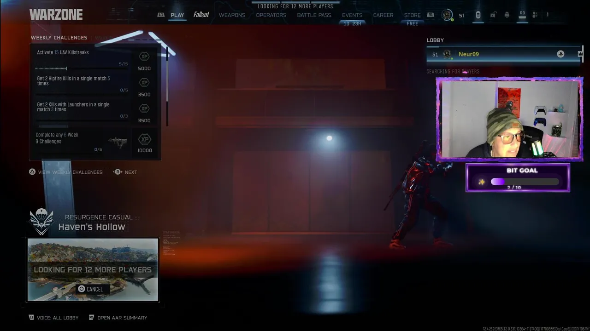590x331 pixels.
Task: Click XP icon for Week 9 Challenges reward
Action: click(145, 139)
